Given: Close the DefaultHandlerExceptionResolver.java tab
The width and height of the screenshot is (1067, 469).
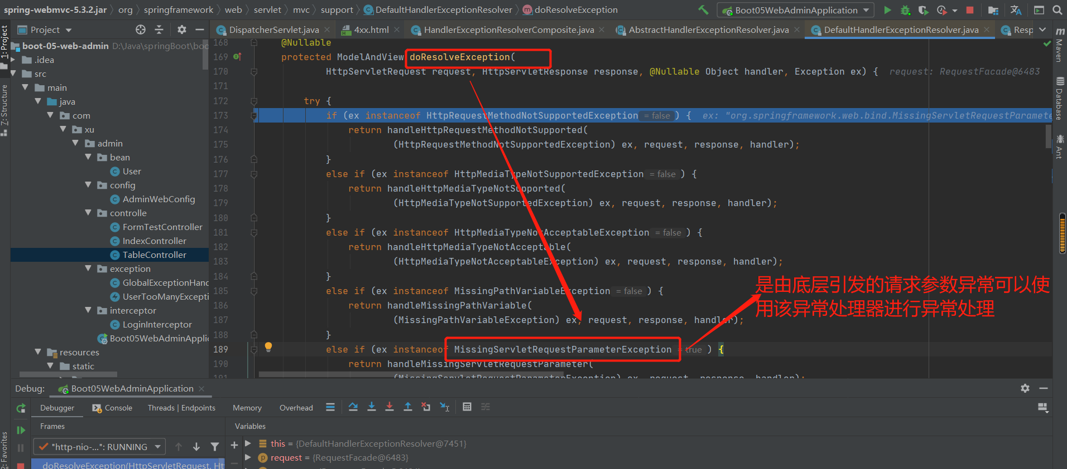Looking at the screenshot, I should coord(987,30).
